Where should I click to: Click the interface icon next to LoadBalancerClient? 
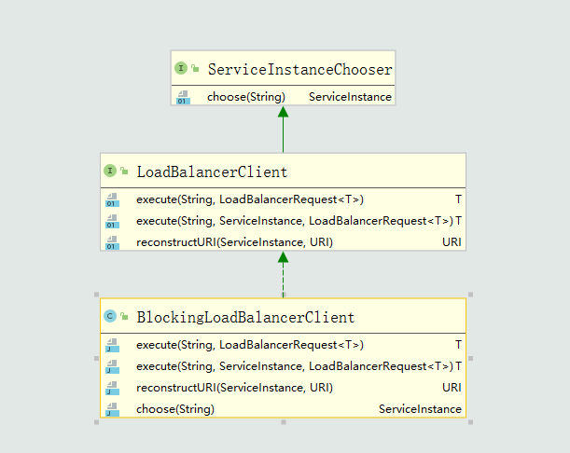[x=110, y=172]
